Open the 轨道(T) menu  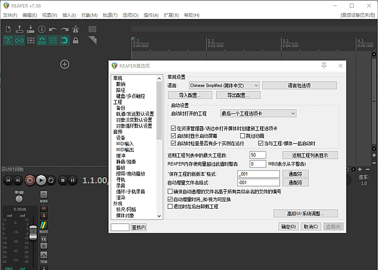click(x=110, y=15)
